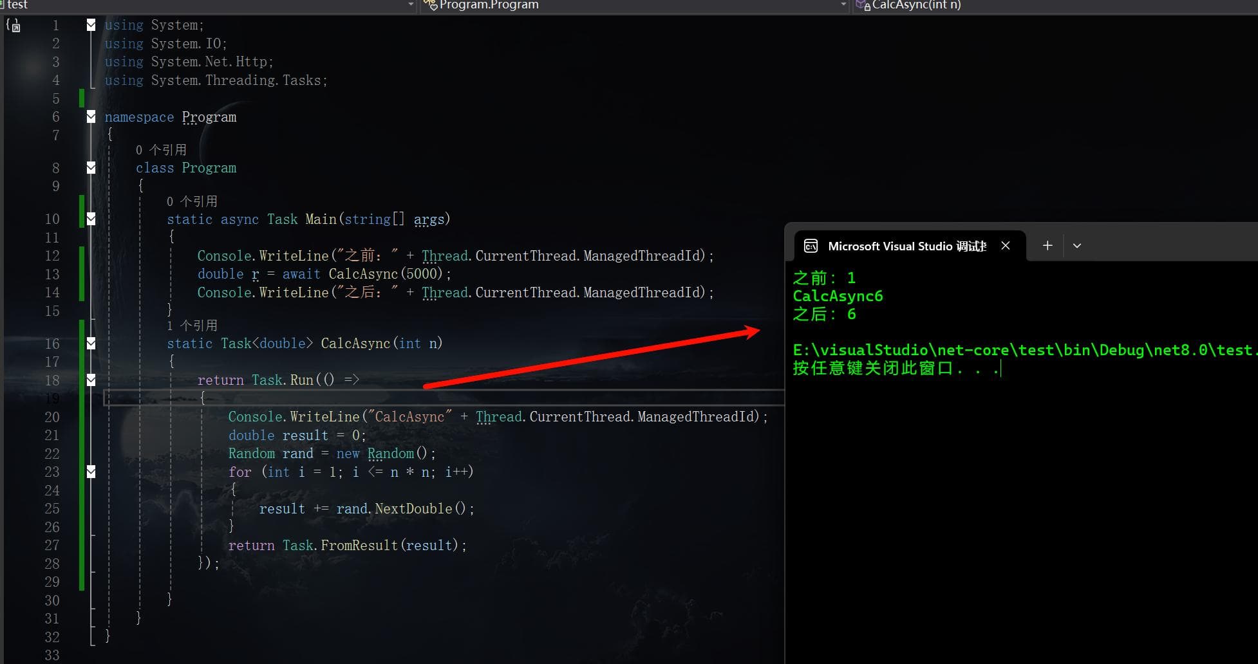Click 'return Task.Run(() =>' on line 18
Viewport: 1258px width, 664px height.
point(278,380)
